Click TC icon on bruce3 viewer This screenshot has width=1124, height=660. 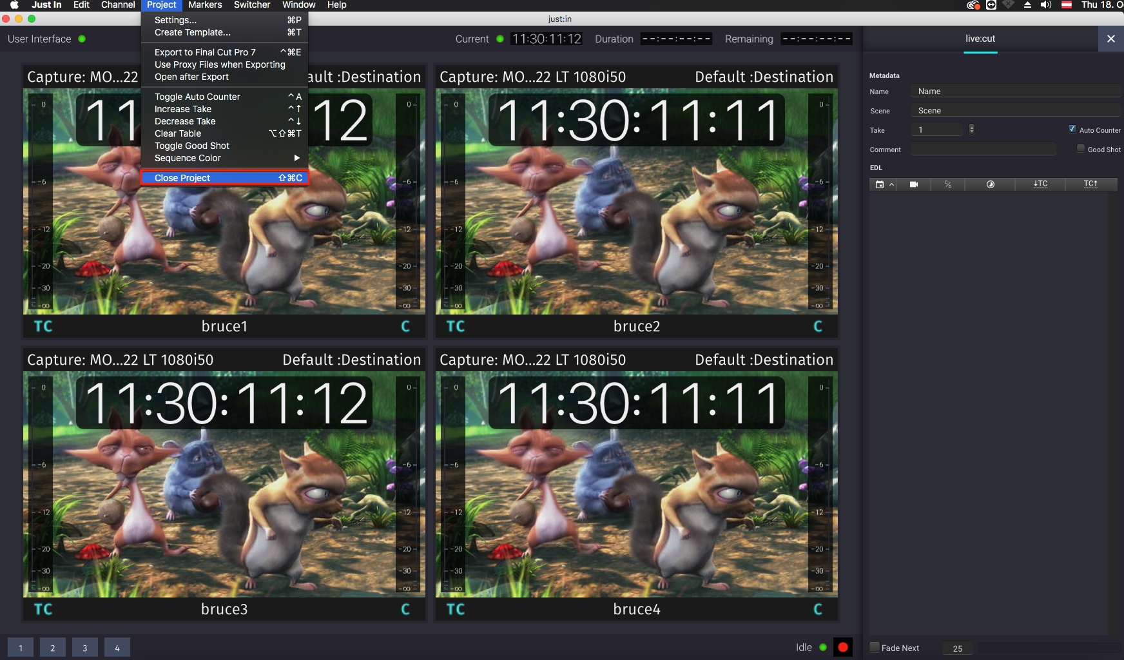coord(43,609)
